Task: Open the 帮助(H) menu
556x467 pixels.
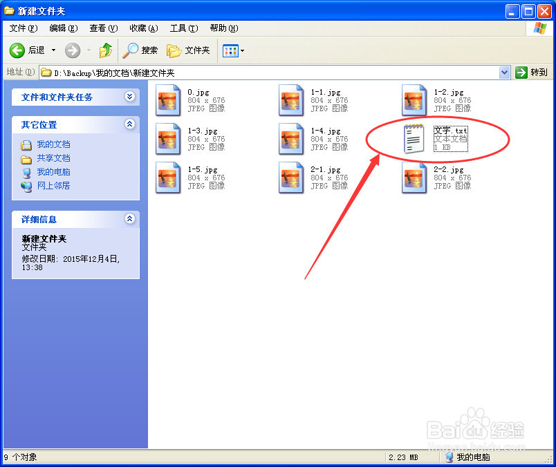Action: click(224, 28)
